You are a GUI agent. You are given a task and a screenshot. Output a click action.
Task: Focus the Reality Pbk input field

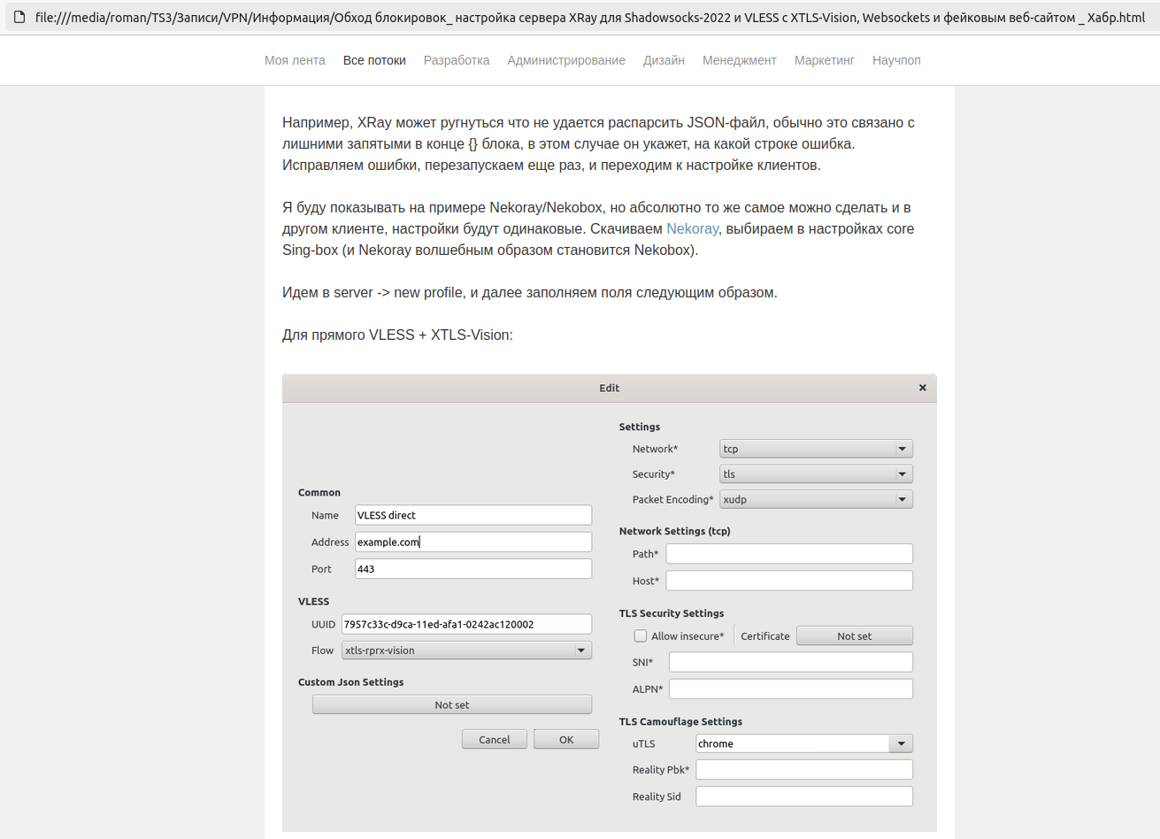click(x=804, y=770)
